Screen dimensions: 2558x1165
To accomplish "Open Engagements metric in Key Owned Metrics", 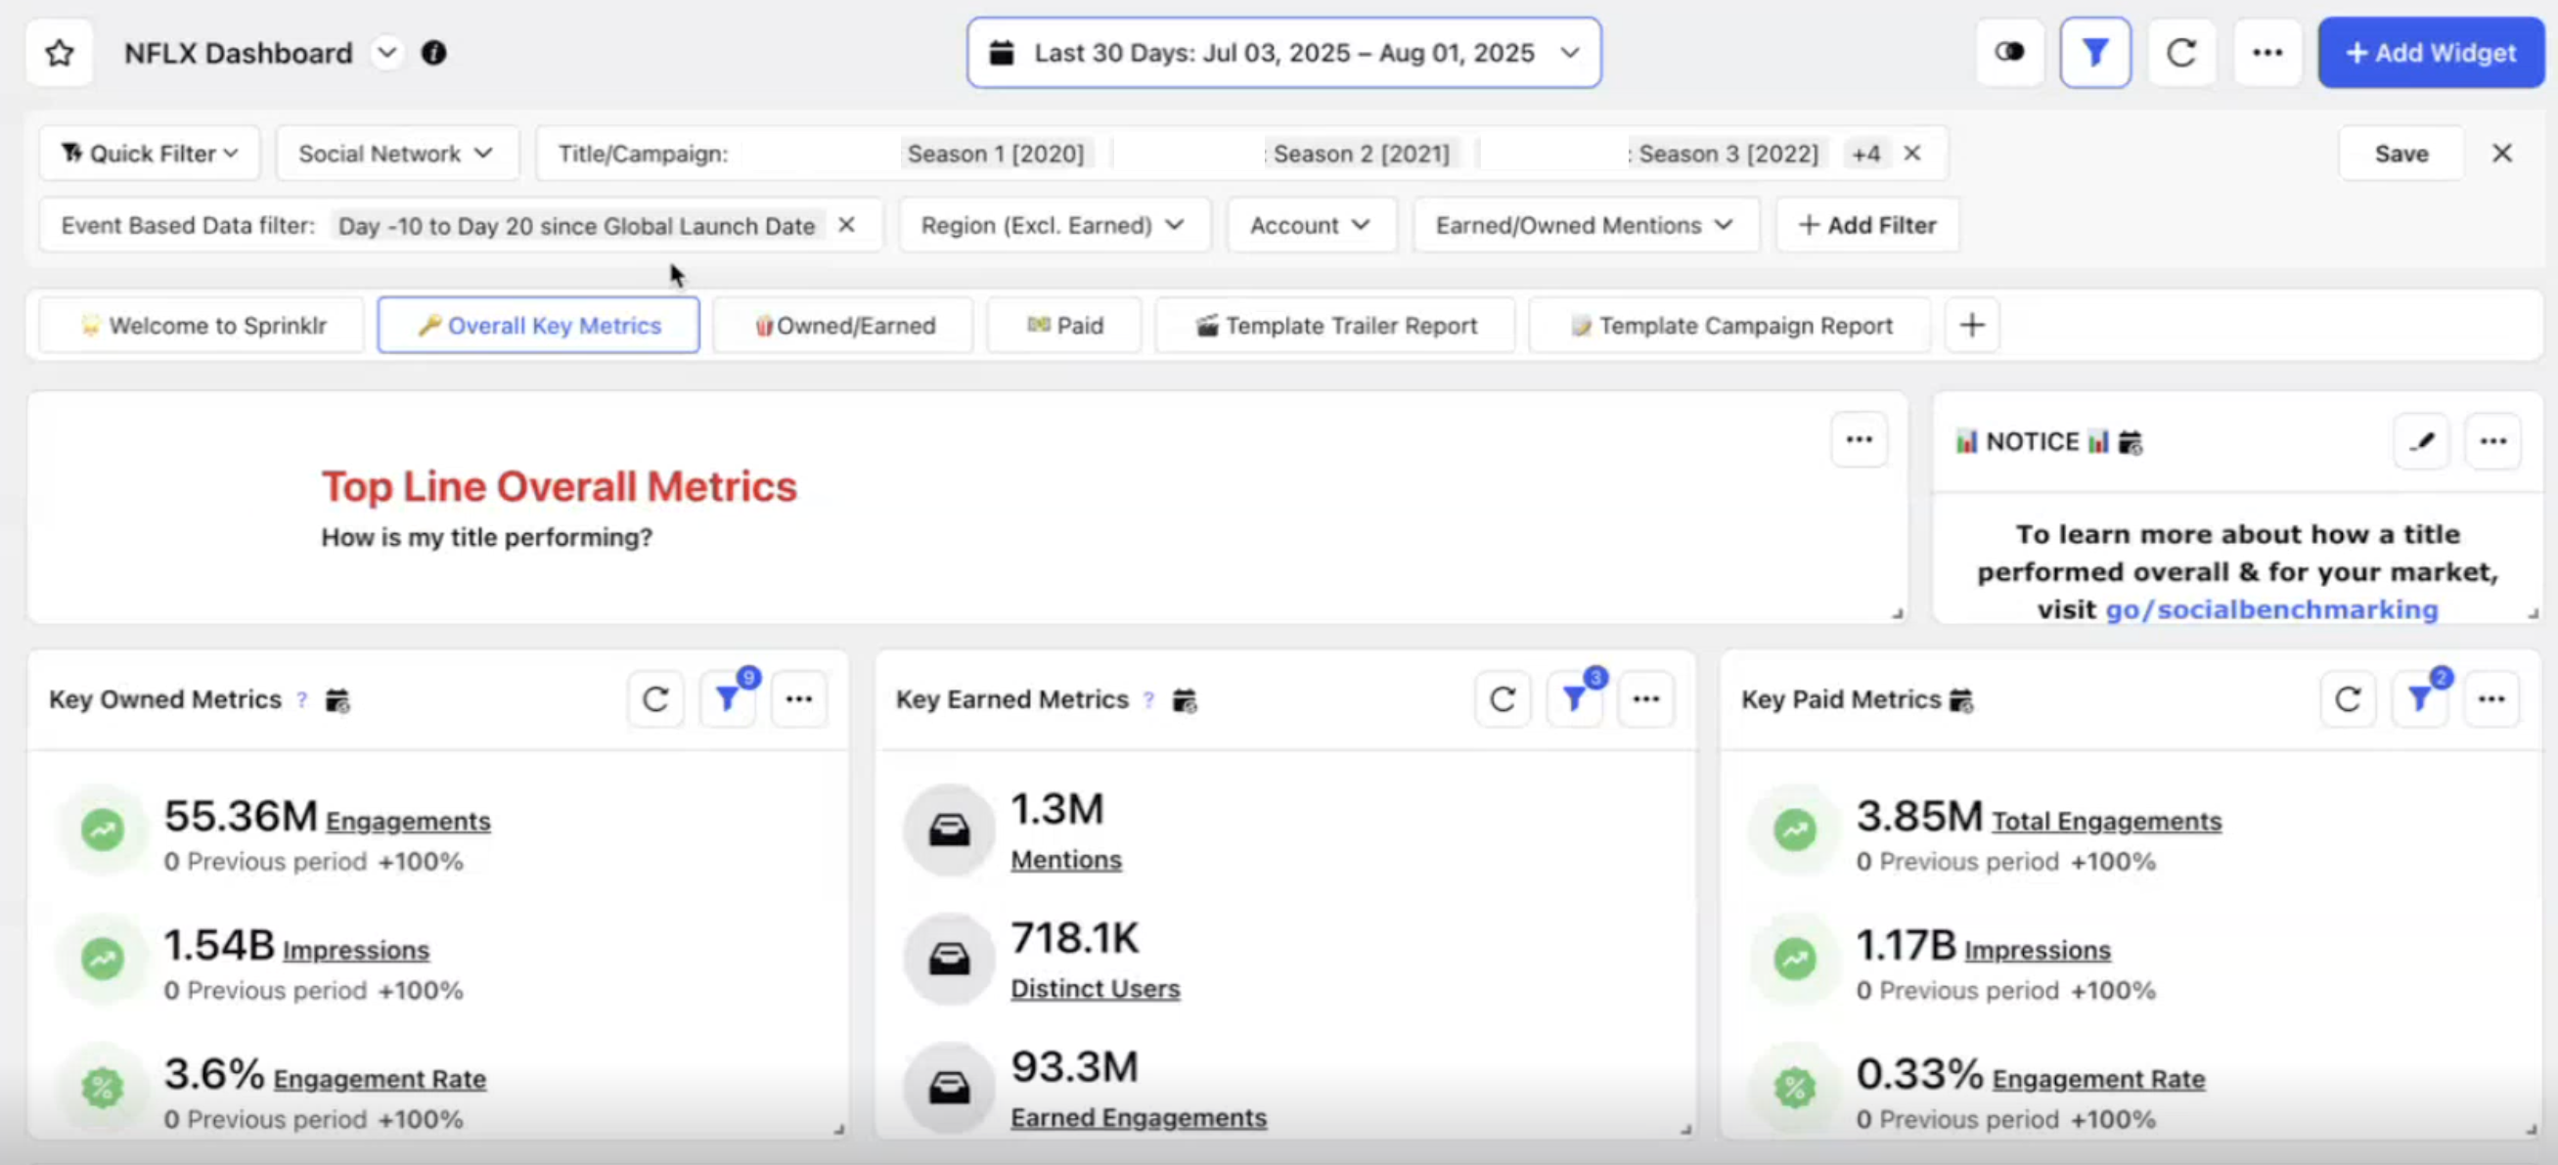I will (408, 822).
